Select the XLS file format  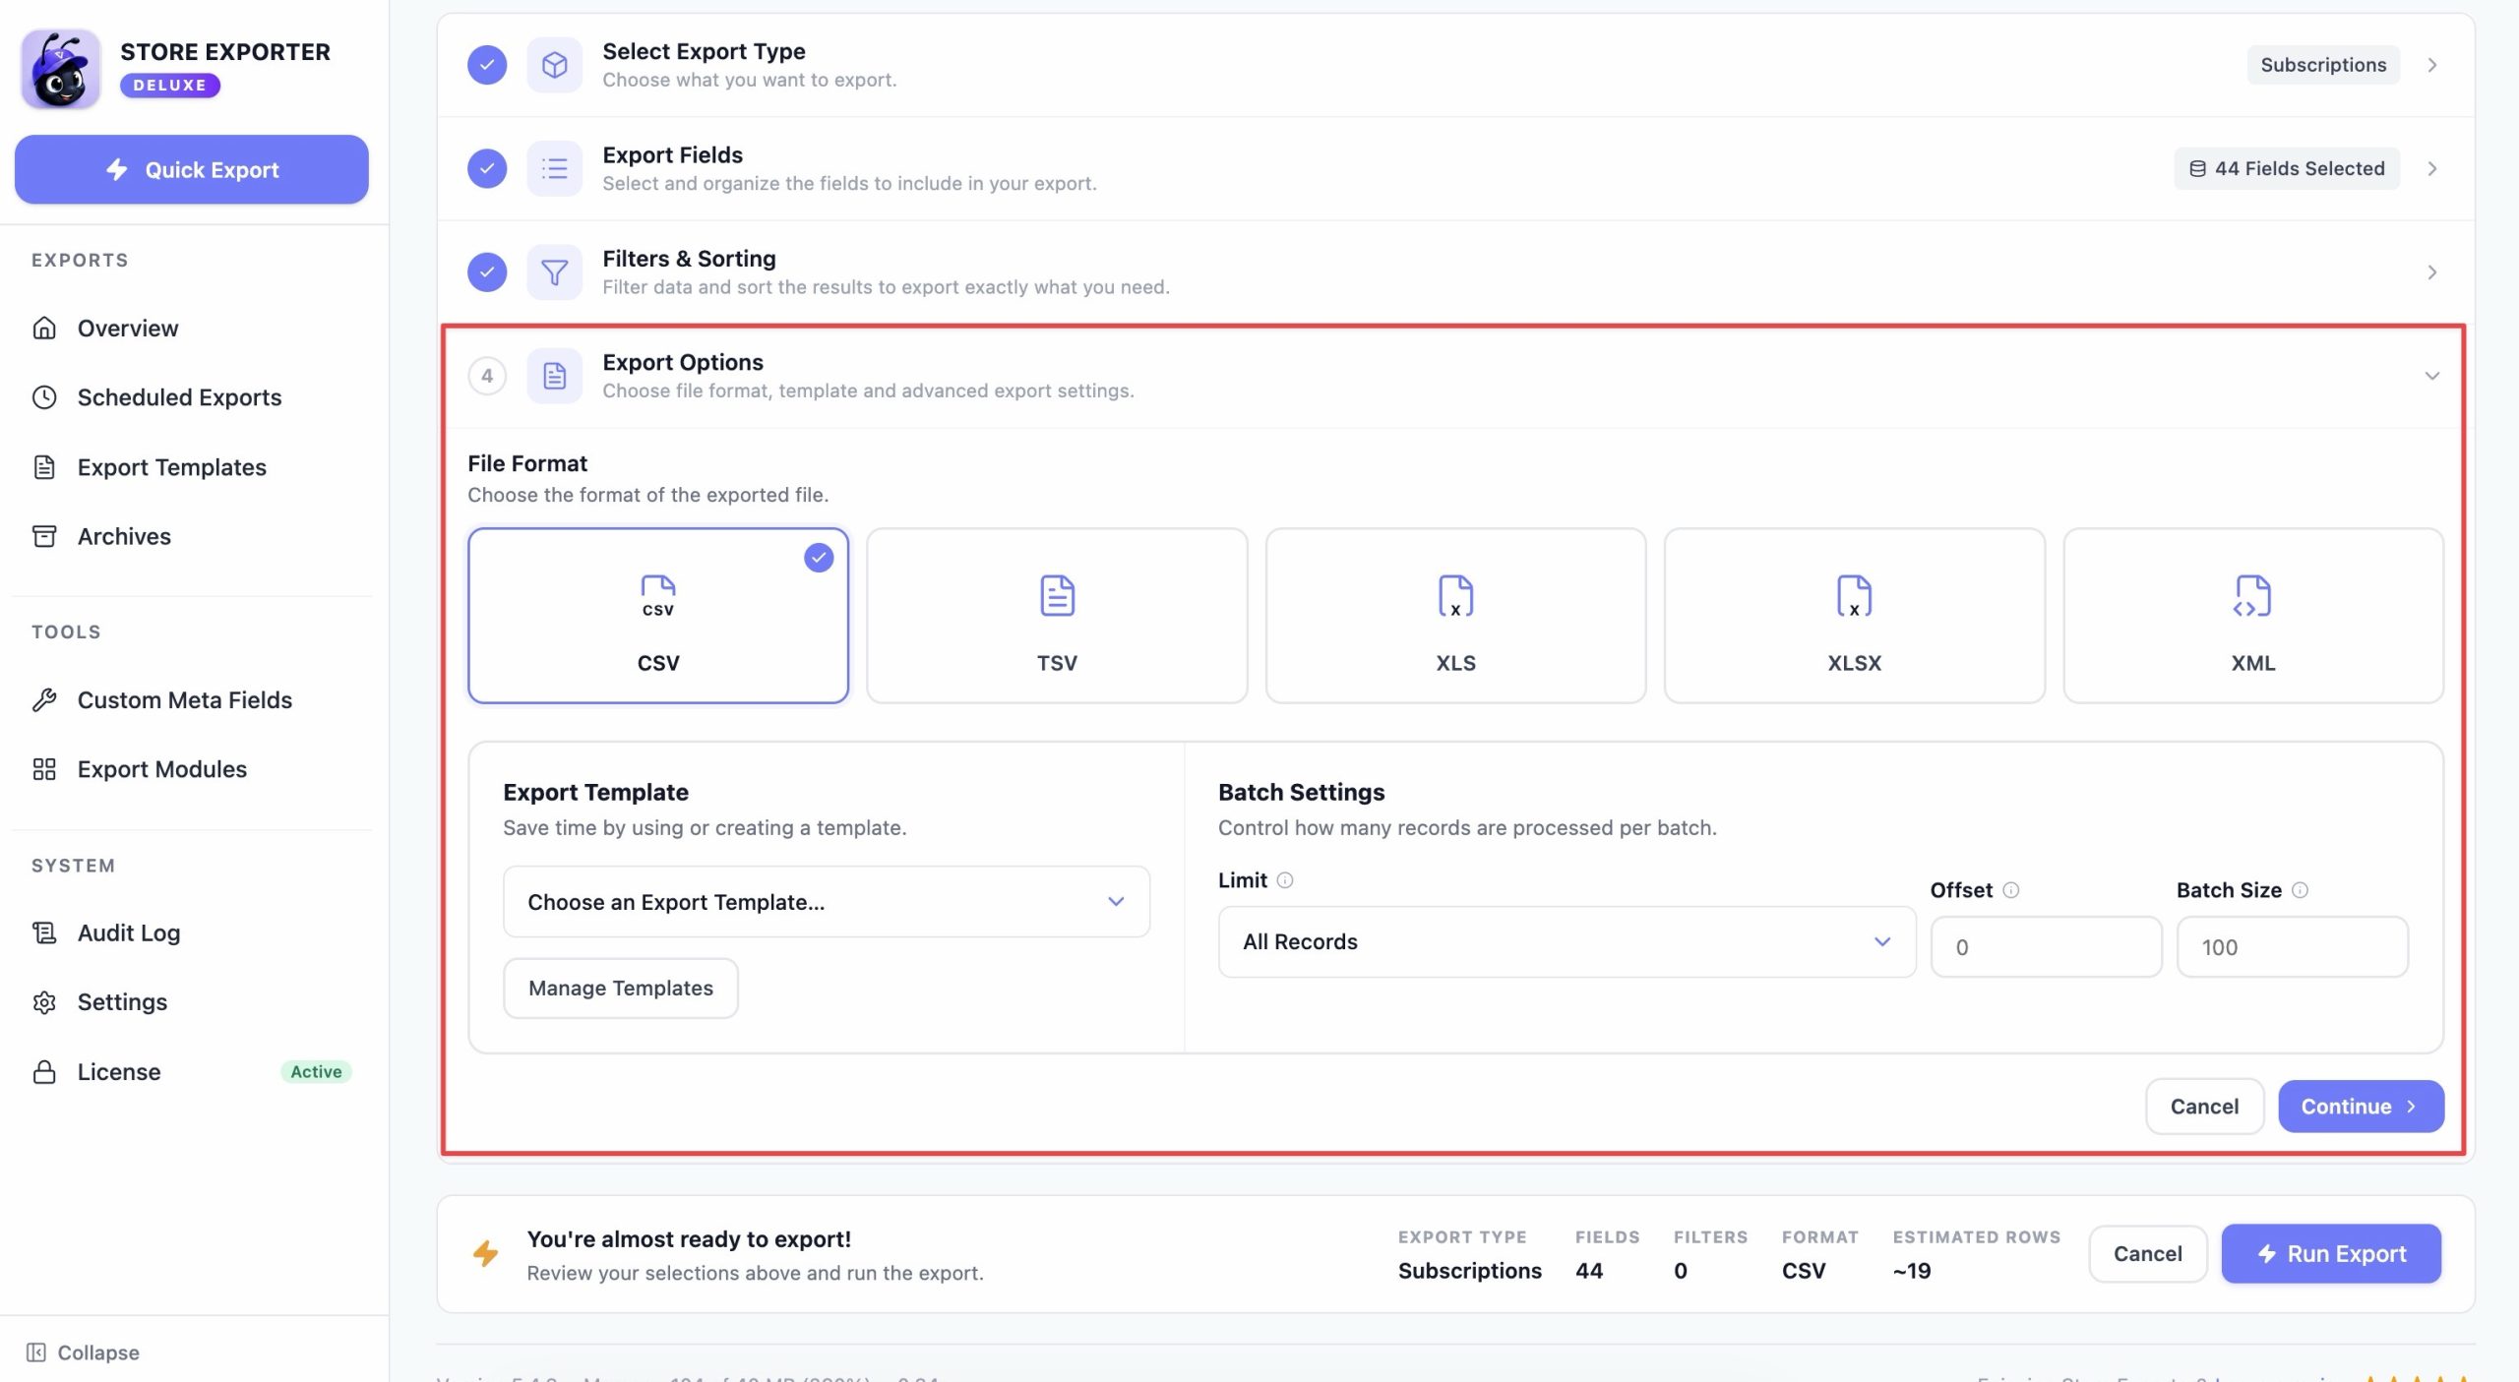point(1455,616)
